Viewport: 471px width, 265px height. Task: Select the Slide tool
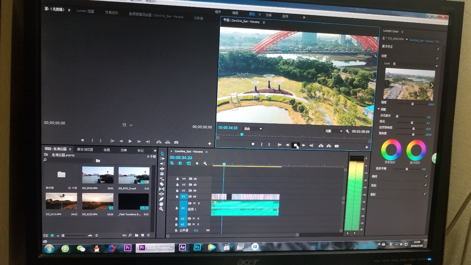coord(161,194)
